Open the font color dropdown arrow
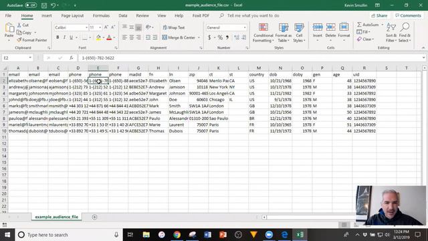Image resolution: width=428 pixels, height=241 pixels. click(114, 37)
